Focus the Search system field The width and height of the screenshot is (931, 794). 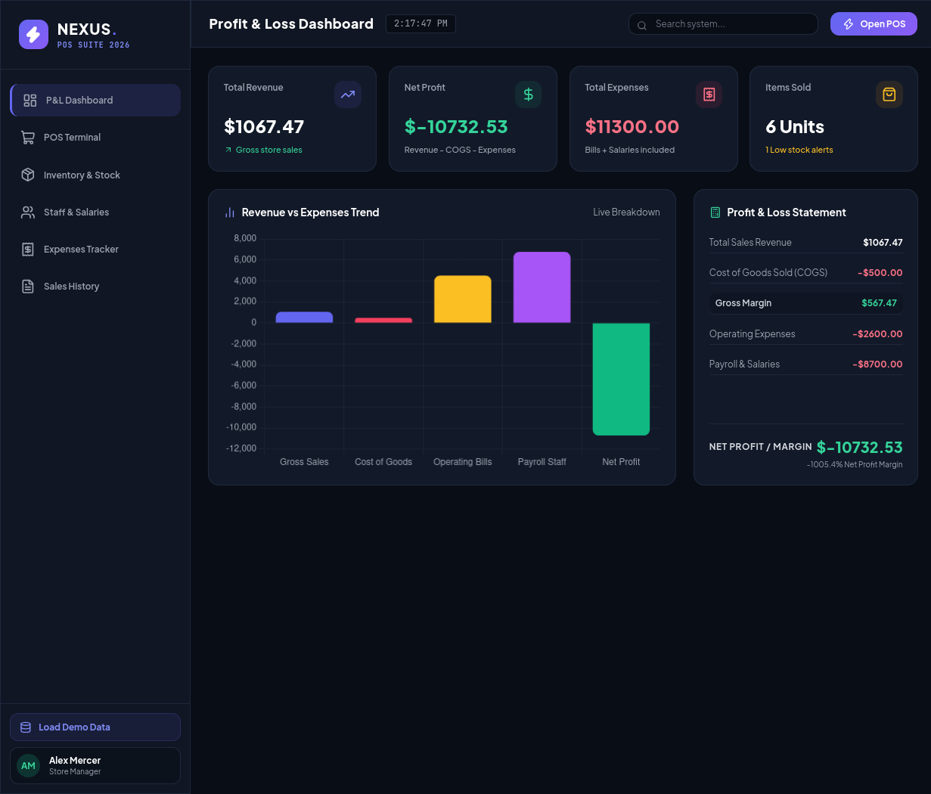[x=723, y=24]
